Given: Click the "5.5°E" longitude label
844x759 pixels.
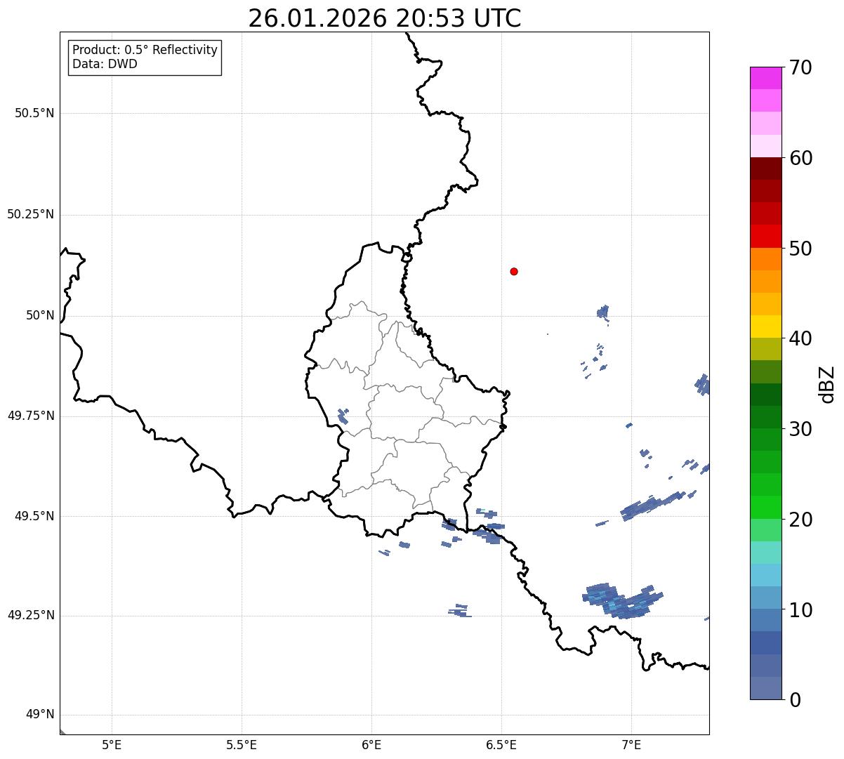Looking at the screenshot, I should click(x=242, y=745).
